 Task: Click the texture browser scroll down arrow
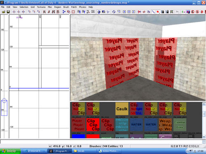(x=204, y=137)
